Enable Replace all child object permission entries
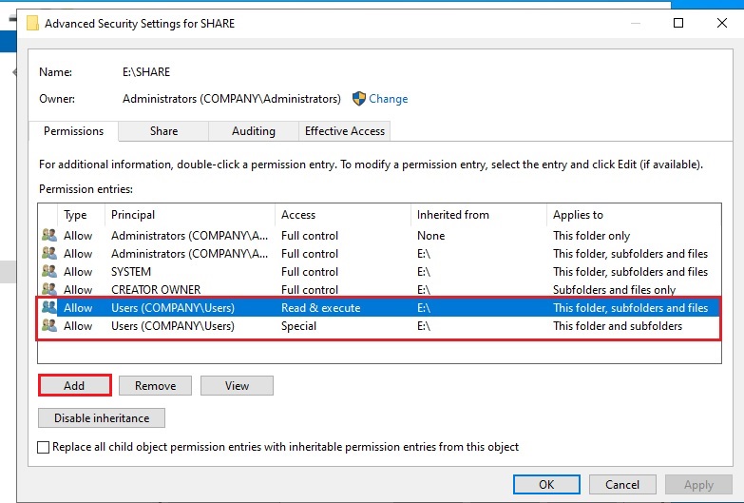 pyautogui.click(x=44, y=447)
